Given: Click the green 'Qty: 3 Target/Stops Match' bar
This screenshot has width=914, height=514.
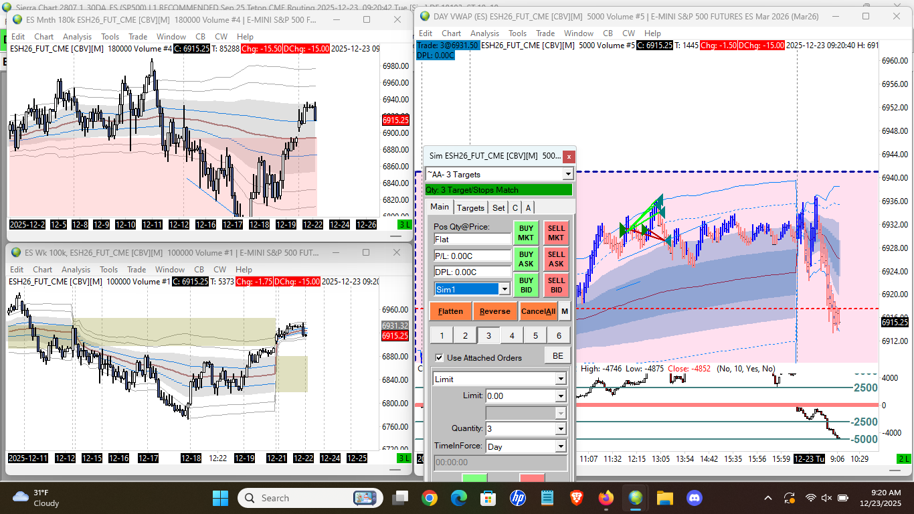Looking at the screenshot, I should (498, 190).
